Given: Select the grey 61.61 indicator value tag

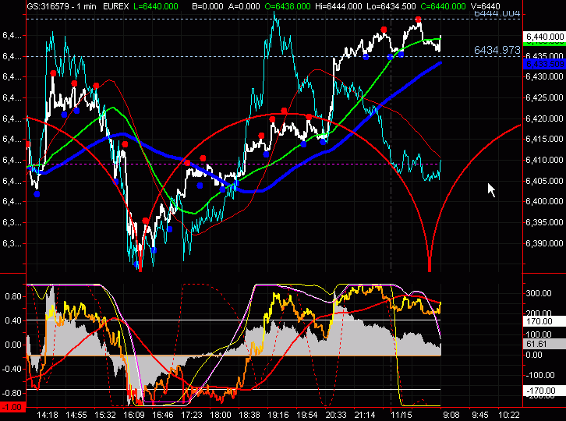Looking at the screenshot, I should coord(544,344).
